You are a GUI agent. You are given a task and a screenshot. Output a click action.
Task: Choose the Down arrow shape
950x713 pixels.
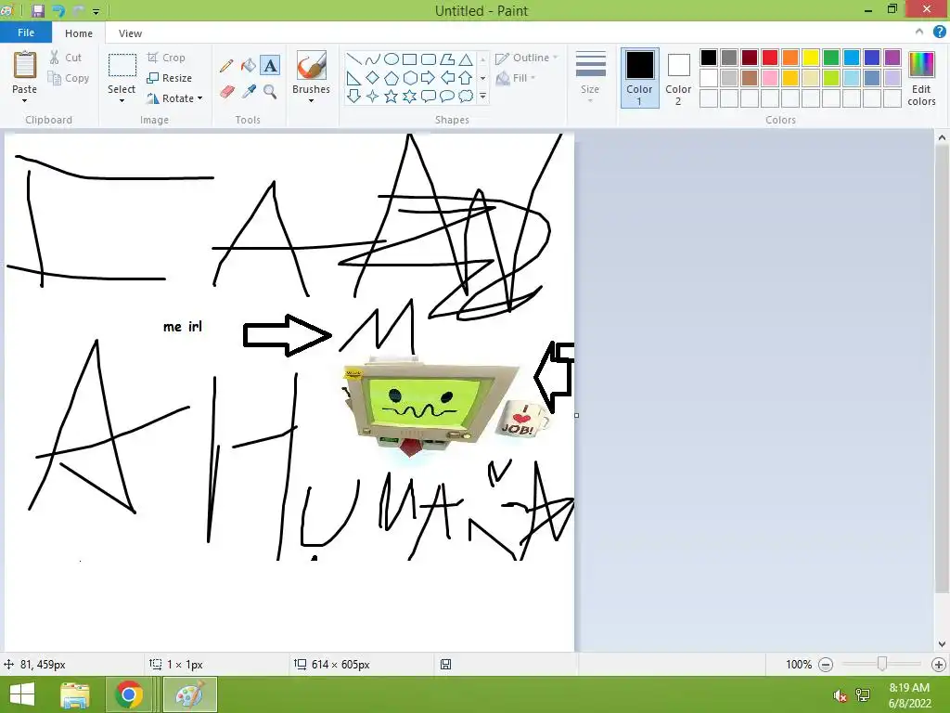[353, 96]
